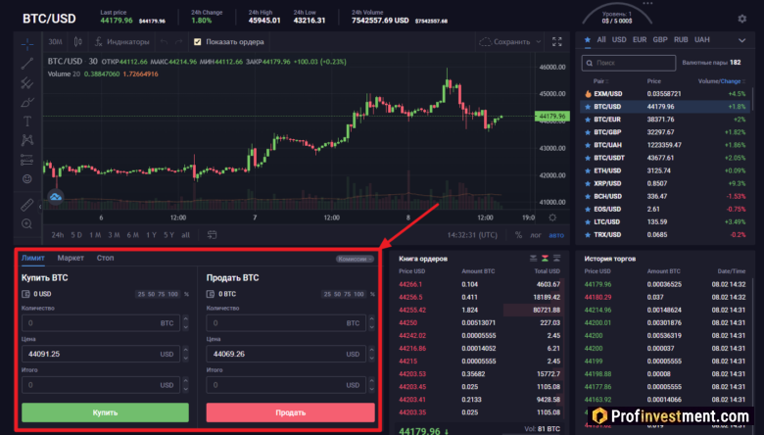
Task: Toggle favorite star for TRX/USD
Action: (x=588, y=235)
